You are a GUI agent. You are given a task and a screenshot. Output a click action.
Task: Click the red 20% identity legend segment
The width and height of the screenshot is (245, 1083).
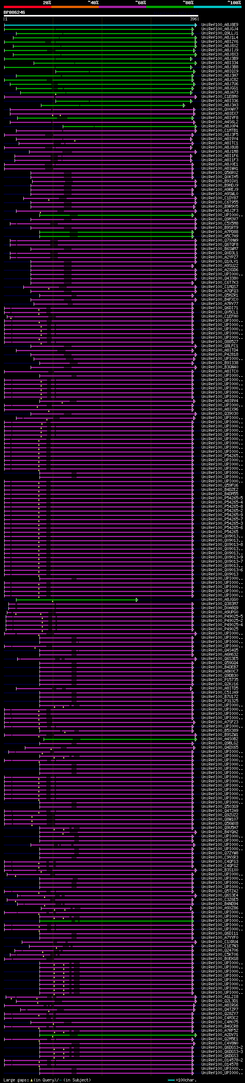pos(28,7)
